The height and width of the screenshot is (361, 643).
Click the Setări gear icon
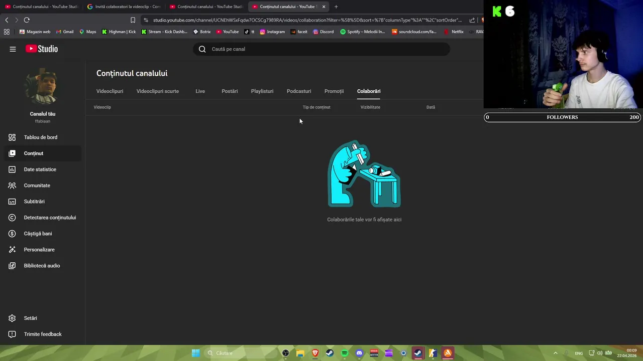pos(12,318)
